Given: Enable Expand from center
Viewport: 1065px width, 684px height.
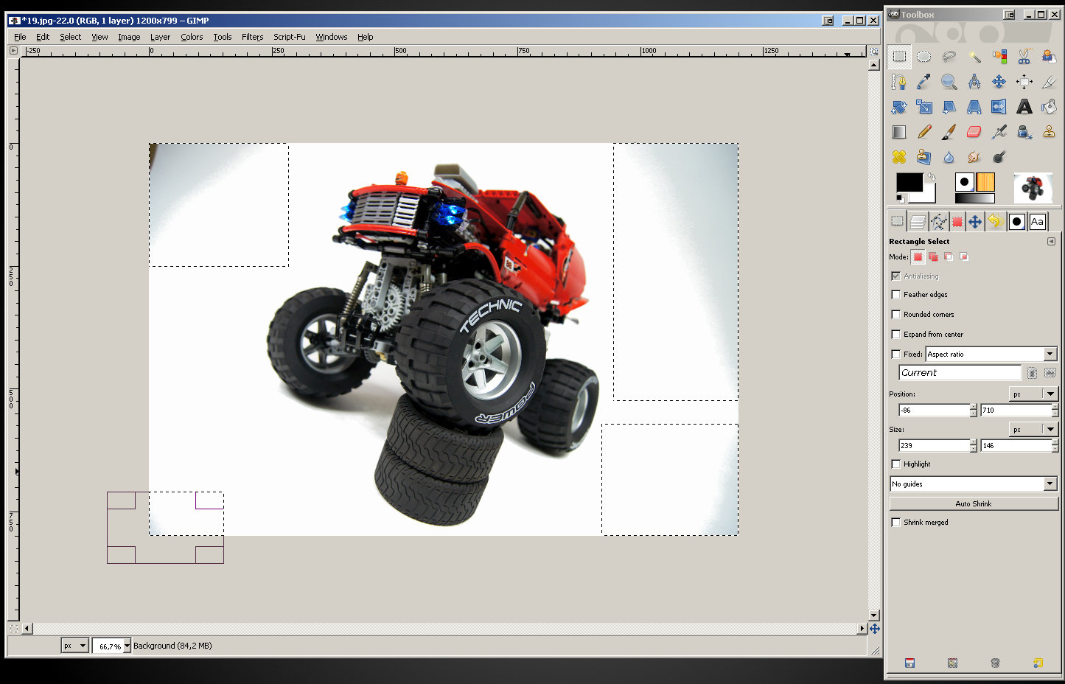Looking at the screenshot, I should coord(896,334).
